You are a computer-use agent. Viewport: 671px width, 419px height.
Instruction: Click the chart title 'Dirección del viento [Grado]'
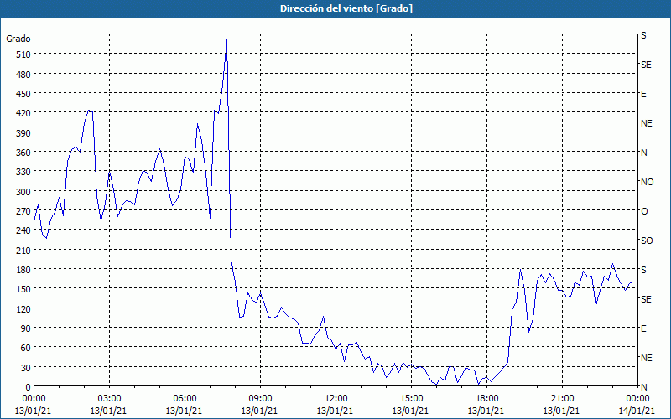tap(346, 8)
